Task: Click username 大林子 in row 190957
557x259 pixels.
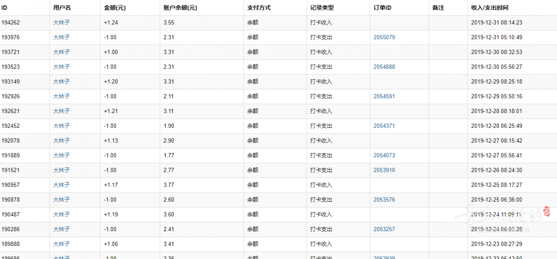Action: (x=61, y=185)
